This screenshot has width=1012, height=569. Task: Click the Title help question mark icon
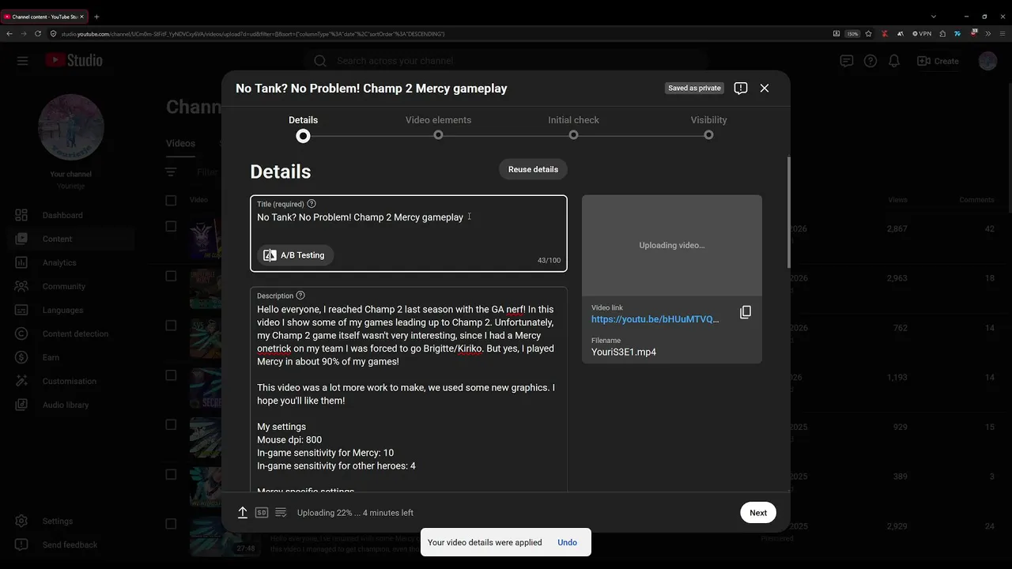tap(312, 204)
